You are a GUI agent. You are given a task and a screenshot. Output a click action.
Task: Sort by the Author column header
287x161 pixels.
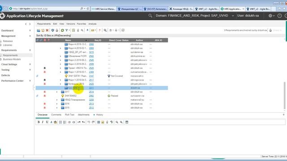click(139, 40)
